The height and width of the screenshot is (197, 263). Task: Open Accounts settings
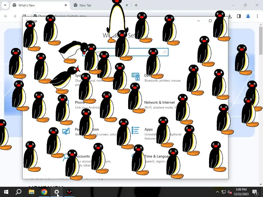click(x=82, y=156)
